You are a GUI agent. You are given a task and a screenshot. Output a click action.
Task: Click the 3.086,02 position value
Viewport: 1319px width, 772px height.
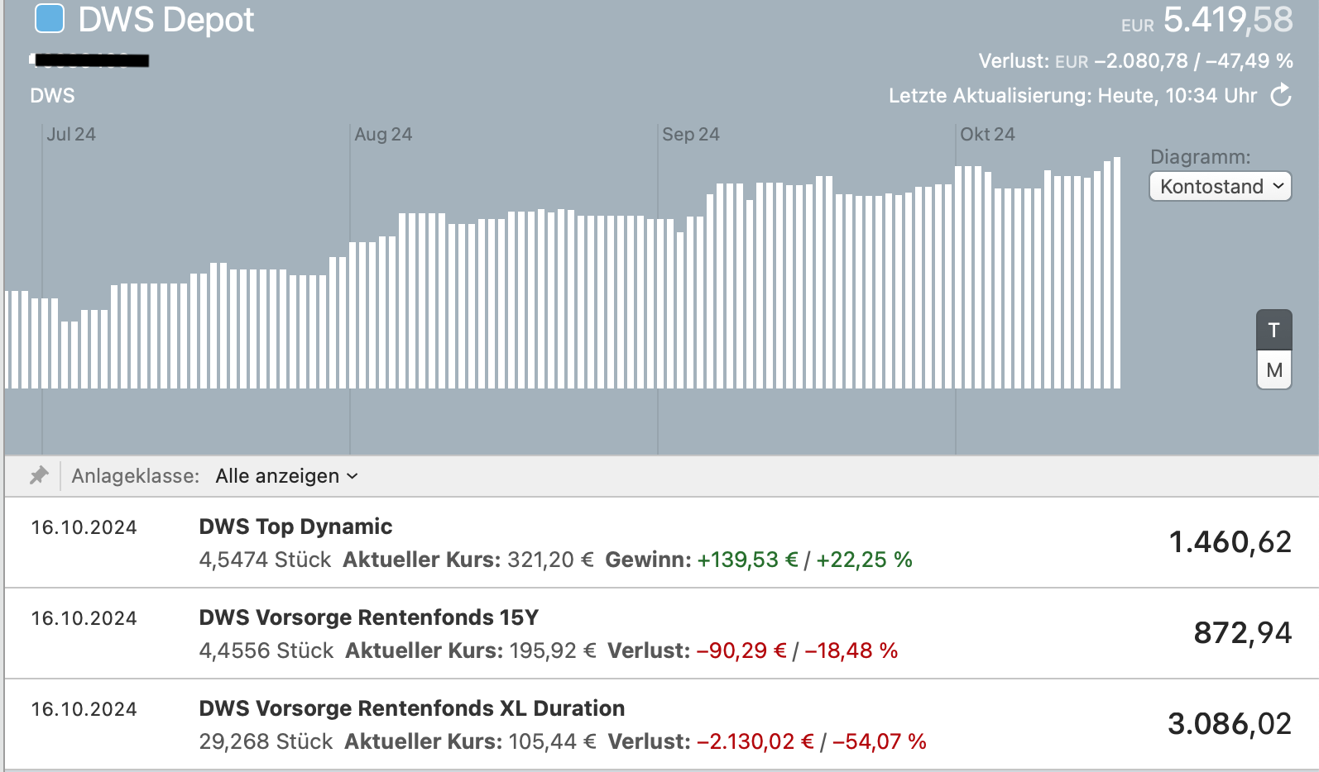[x=1230, y=724]
